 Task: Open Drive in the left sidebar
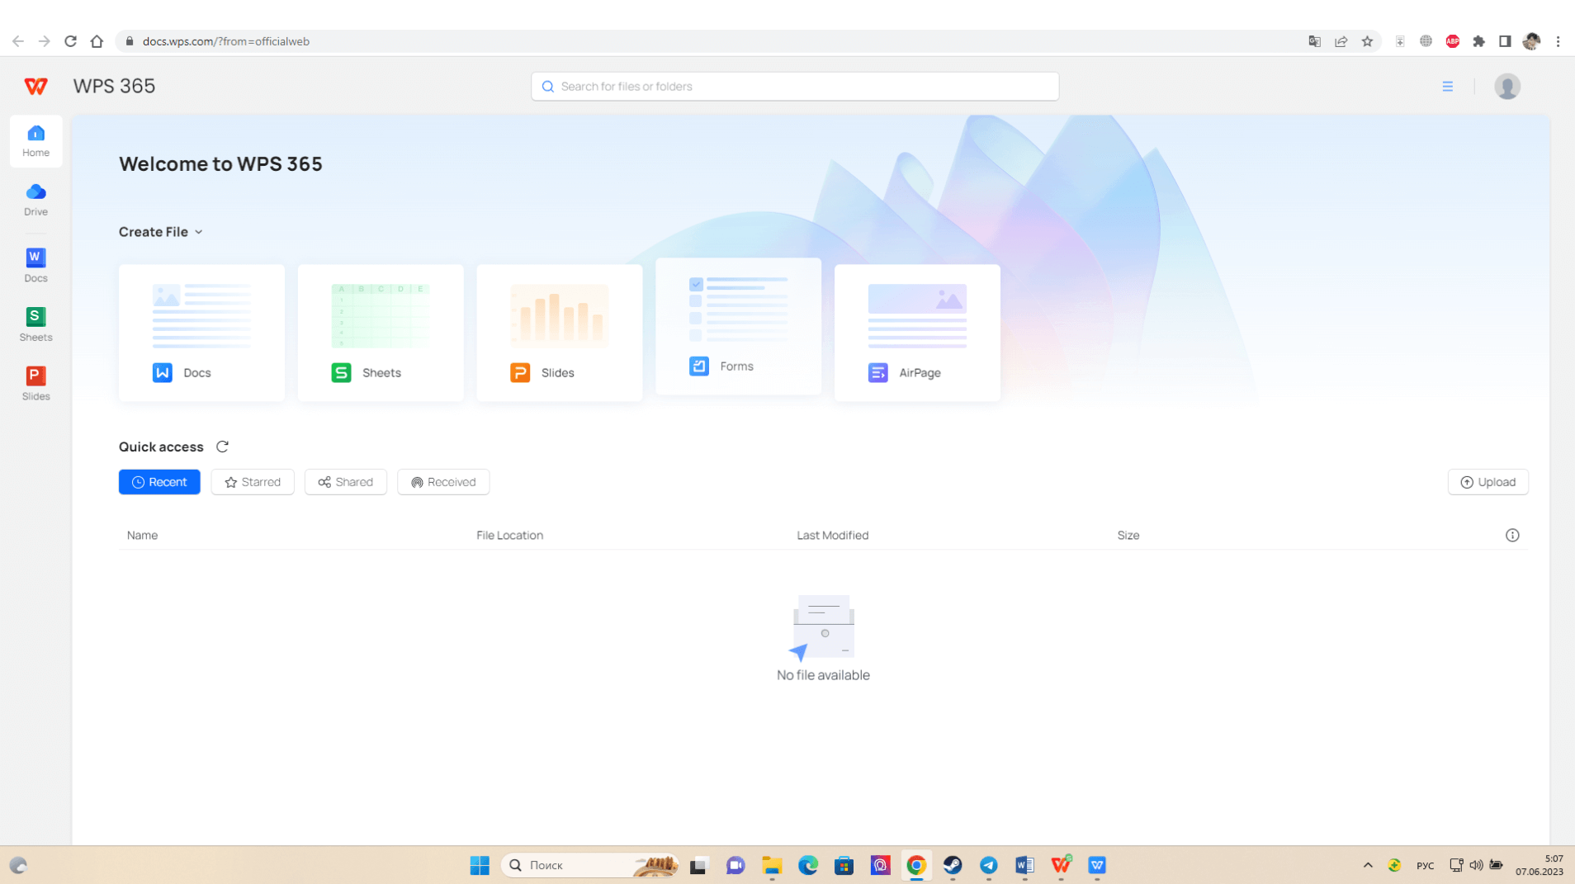click(35, 200)
